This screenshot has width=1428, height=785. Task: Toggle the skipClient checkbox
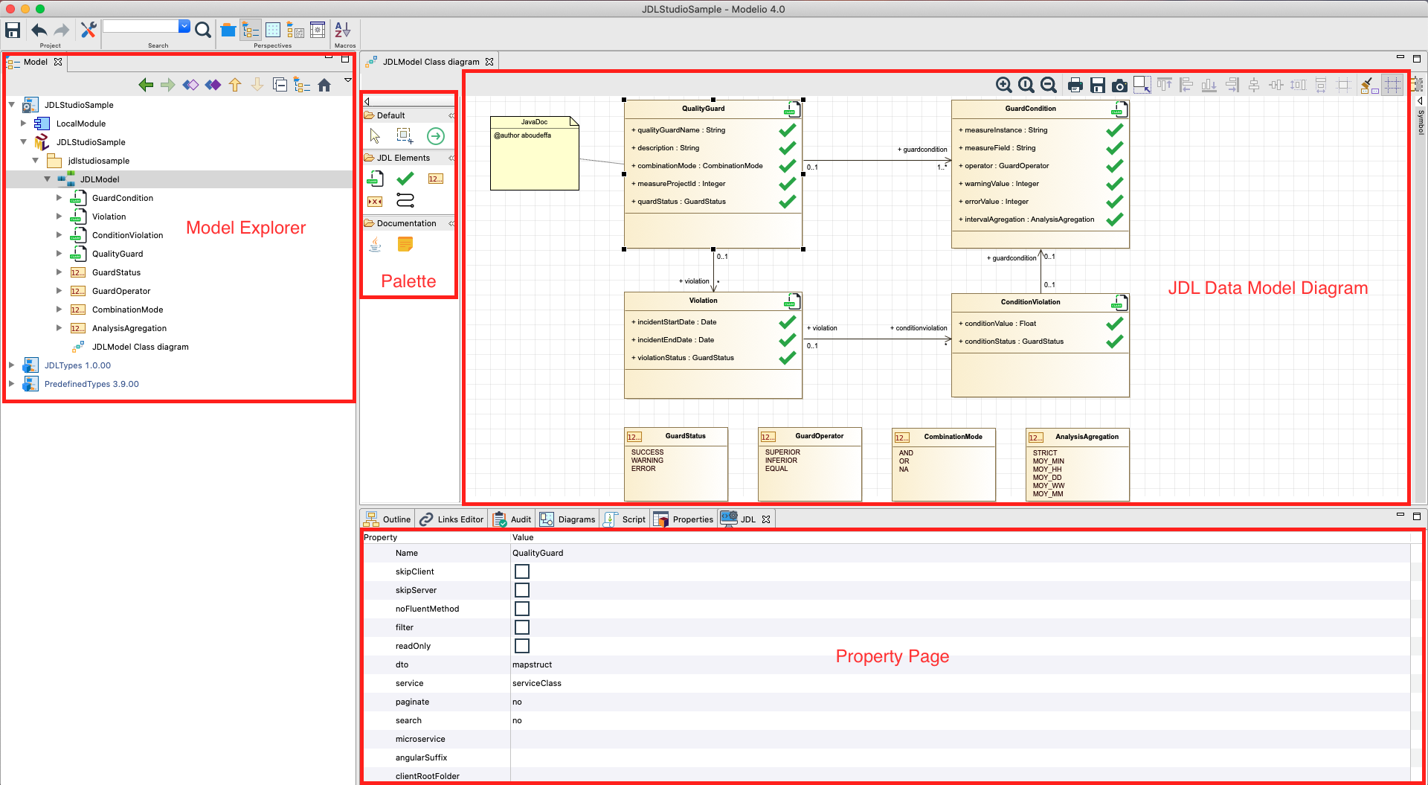point(522,571)
